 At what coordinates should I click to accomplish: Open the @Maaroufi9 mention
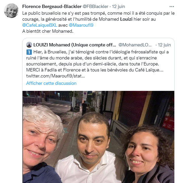[81, 25]
